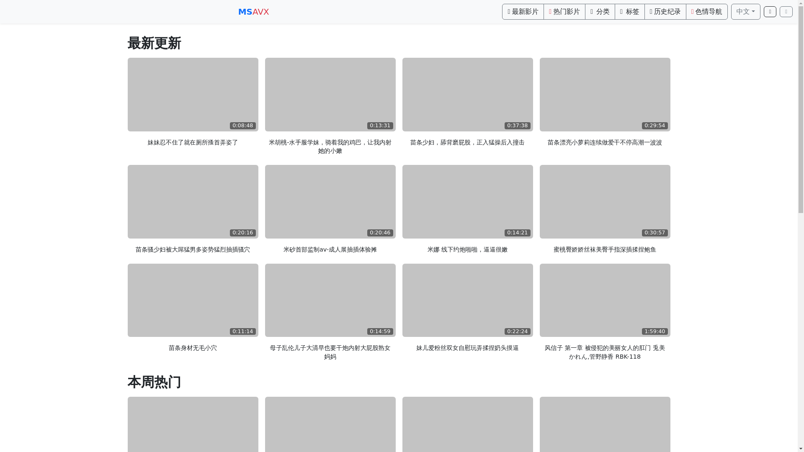
Task: Click the small icon button right of 中文
Action: [x=770, y=12]
